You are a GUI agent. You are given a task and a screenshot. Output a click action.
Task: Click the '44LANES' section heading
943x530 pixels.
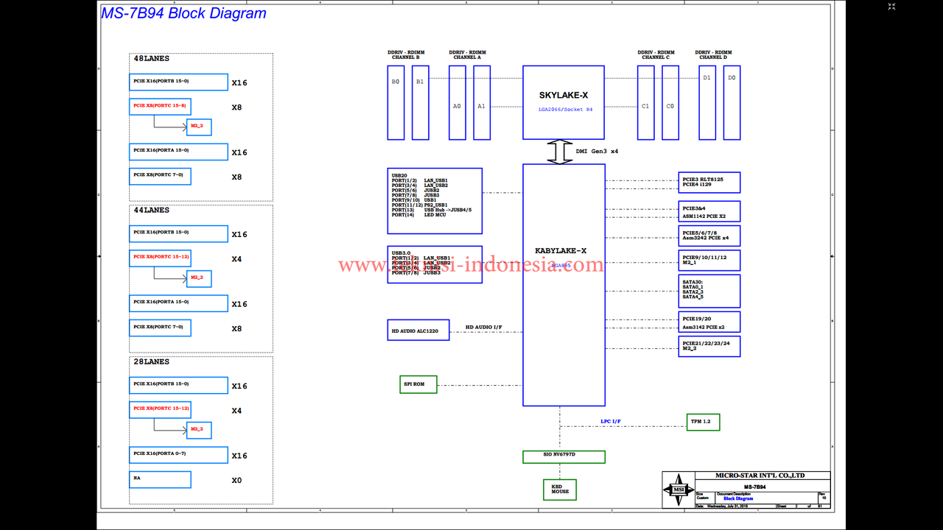[151, 210]
